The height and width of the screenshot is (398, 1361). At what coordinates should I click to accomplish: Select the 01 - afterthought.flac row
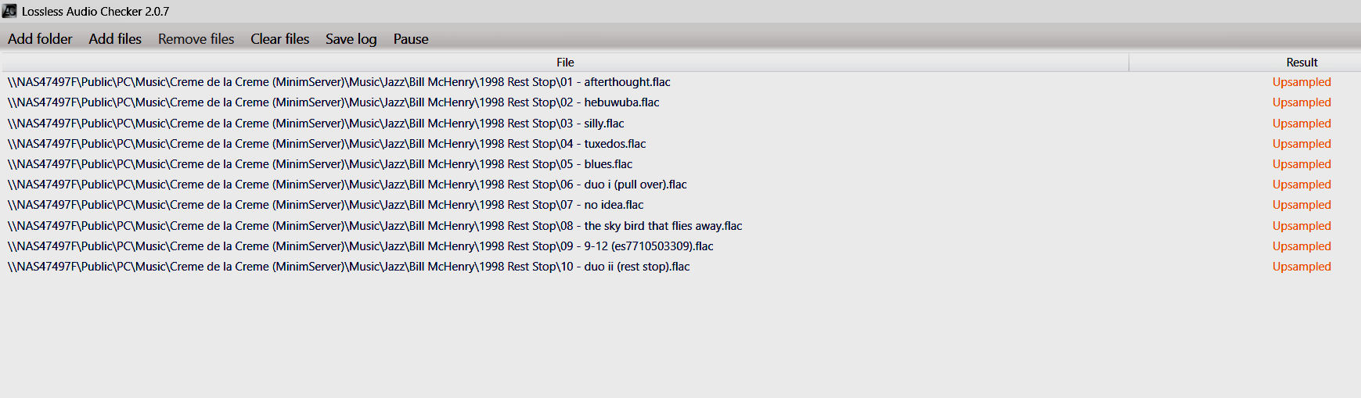click(680, 82)
